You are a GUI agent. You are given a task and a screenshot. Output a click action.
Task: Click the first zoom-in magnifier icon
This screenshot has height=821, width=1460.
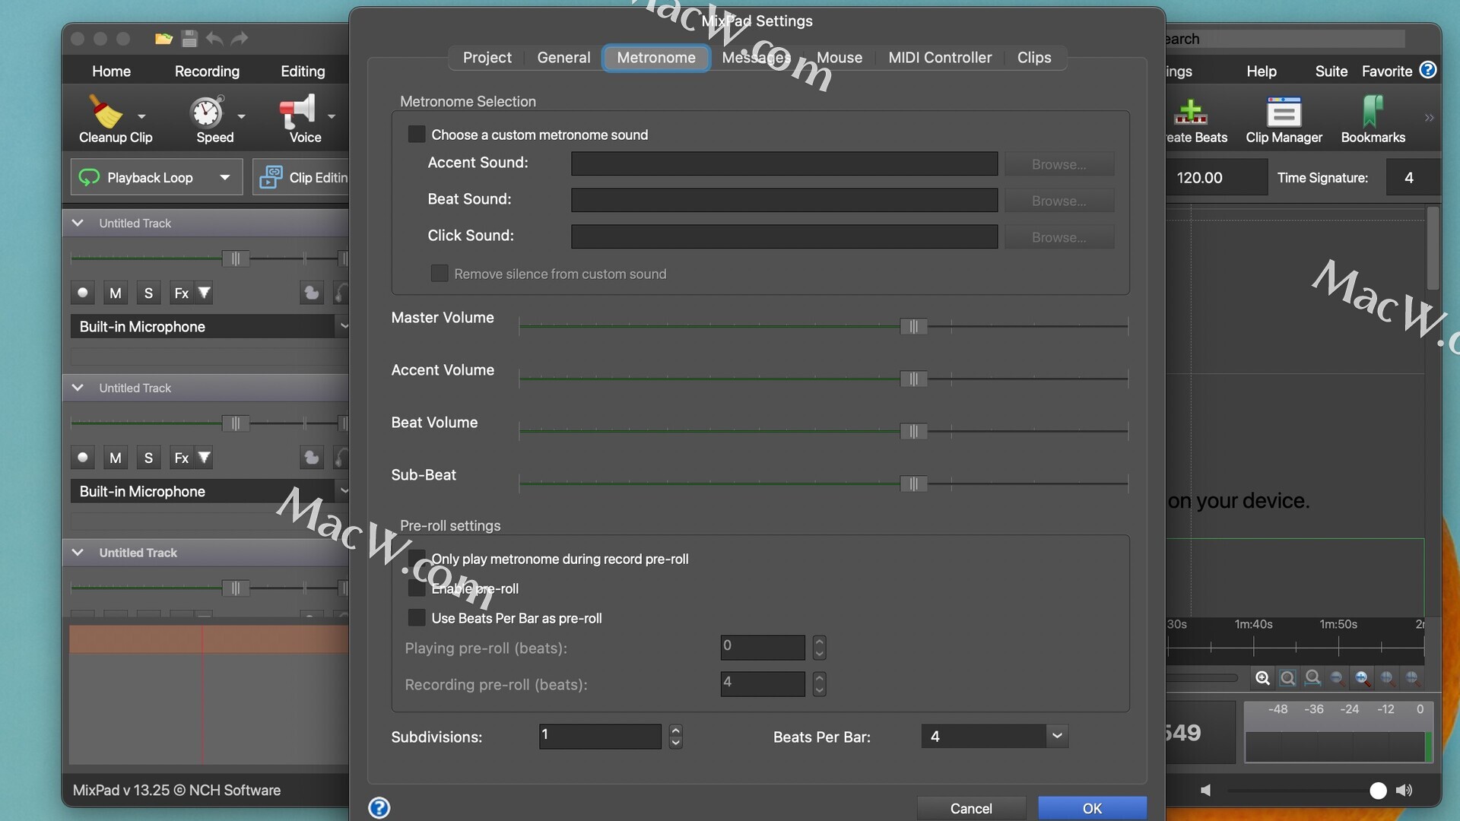point(1262,678)
